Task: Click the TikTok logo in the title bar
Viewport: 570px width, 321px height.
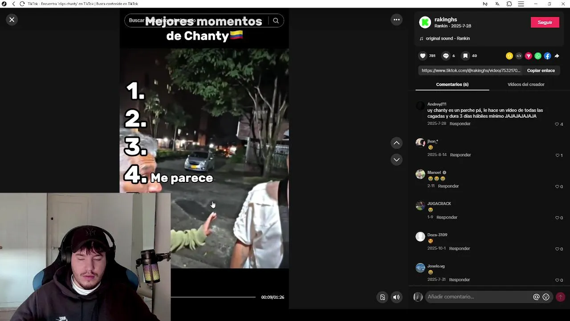Action: 4,4
